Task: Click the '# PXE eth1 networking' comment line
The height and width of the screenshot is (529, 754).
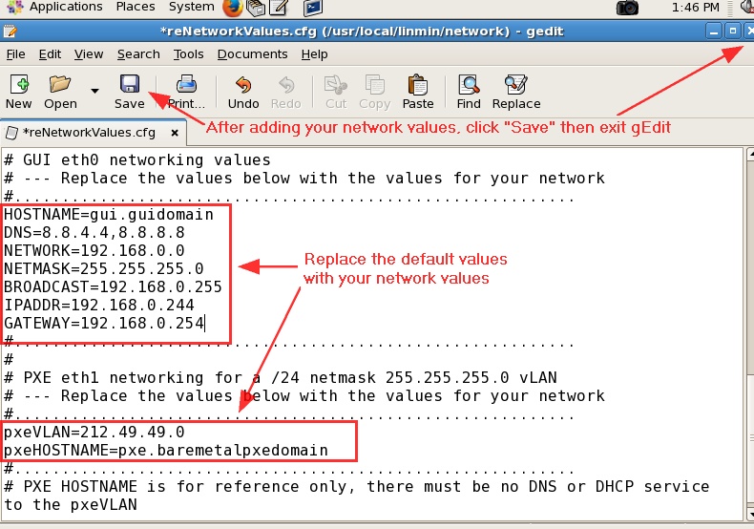Action: pos(281,377)
